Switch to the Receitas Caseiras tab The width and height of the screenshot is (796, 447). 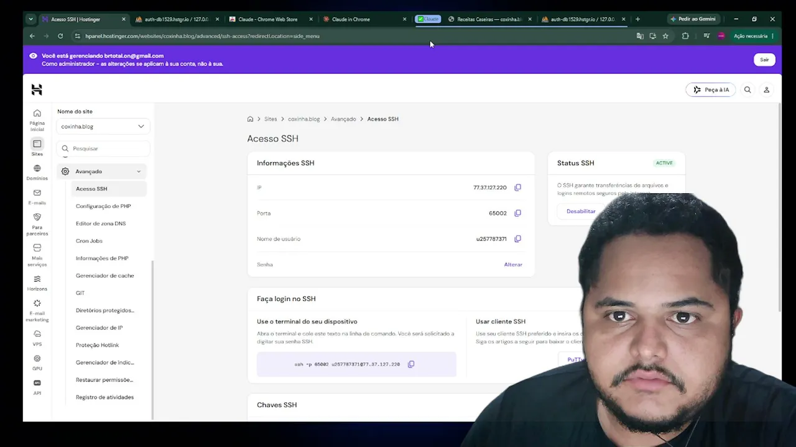coord(490,19)
